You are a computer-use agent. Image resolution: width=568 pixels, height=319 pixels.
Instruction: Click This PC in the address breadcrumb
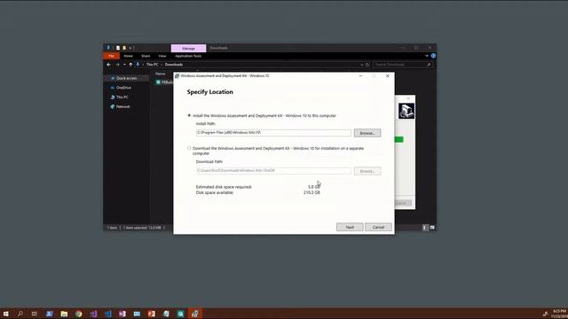[152, 65]
